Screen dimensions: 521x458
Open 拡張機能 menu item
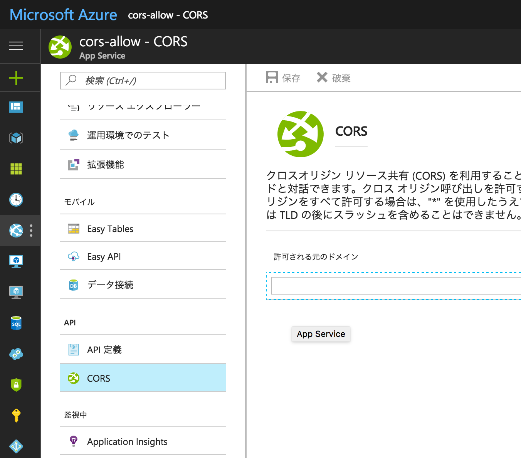pos(143,165)
